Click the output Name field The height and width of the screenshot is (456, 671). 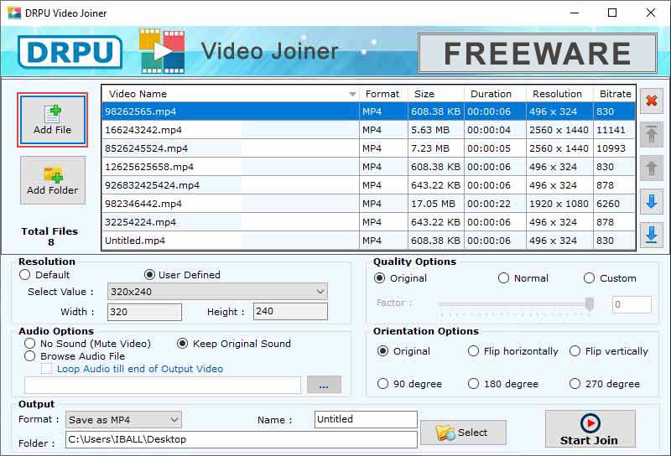click(366, 419)
